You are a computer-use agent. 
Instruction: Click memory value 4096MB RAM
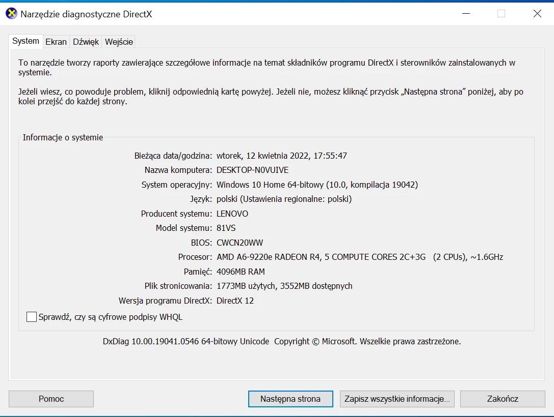coord(241,272)
